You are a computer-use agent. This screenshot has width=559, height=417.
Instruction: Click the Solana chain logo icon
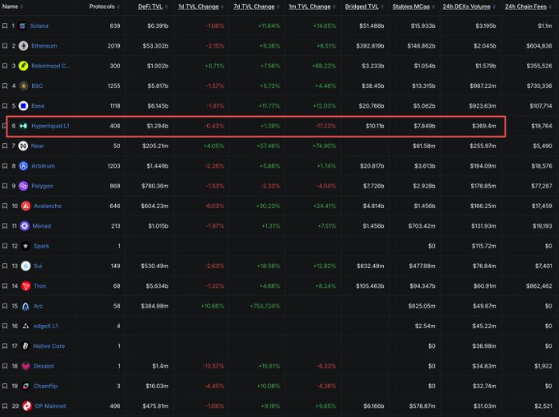coord(22,26)
